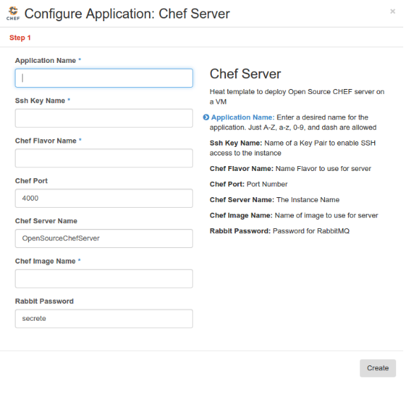
Task: Click the Chef logo icon in dialog header
Action: click(13, 13)
